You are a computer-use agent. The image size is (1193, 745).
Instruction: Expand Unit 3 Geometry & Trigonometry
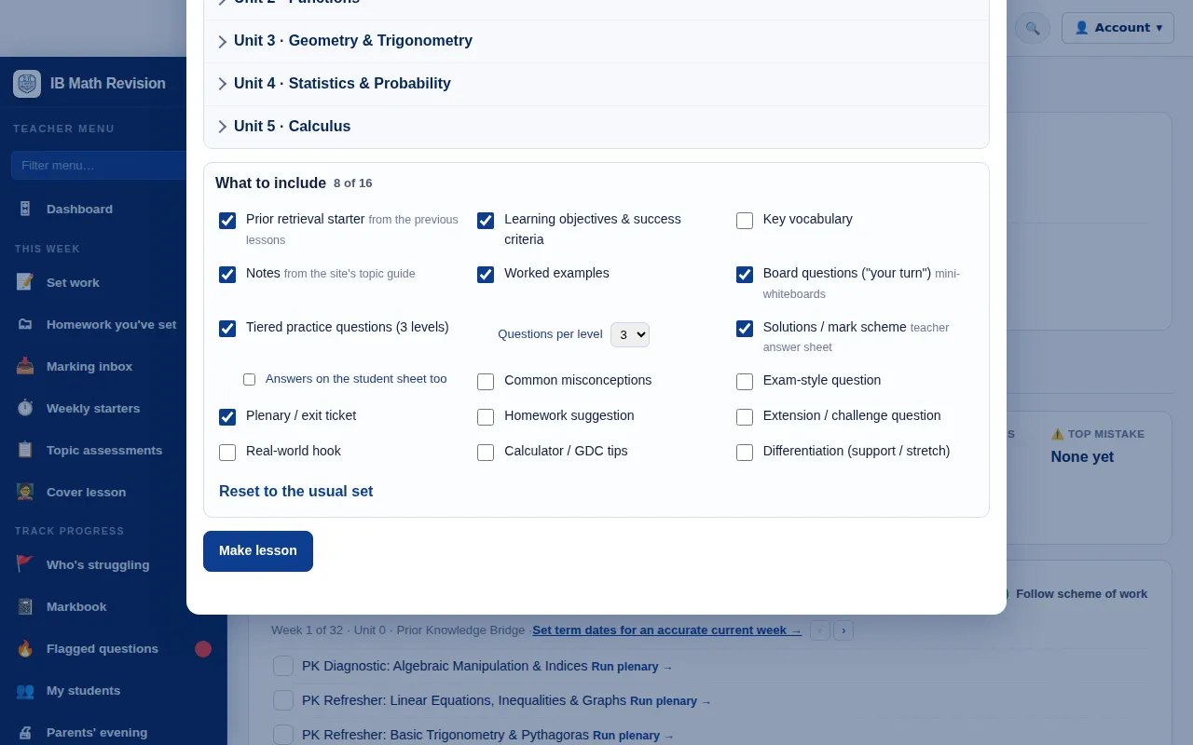point(596,41)
